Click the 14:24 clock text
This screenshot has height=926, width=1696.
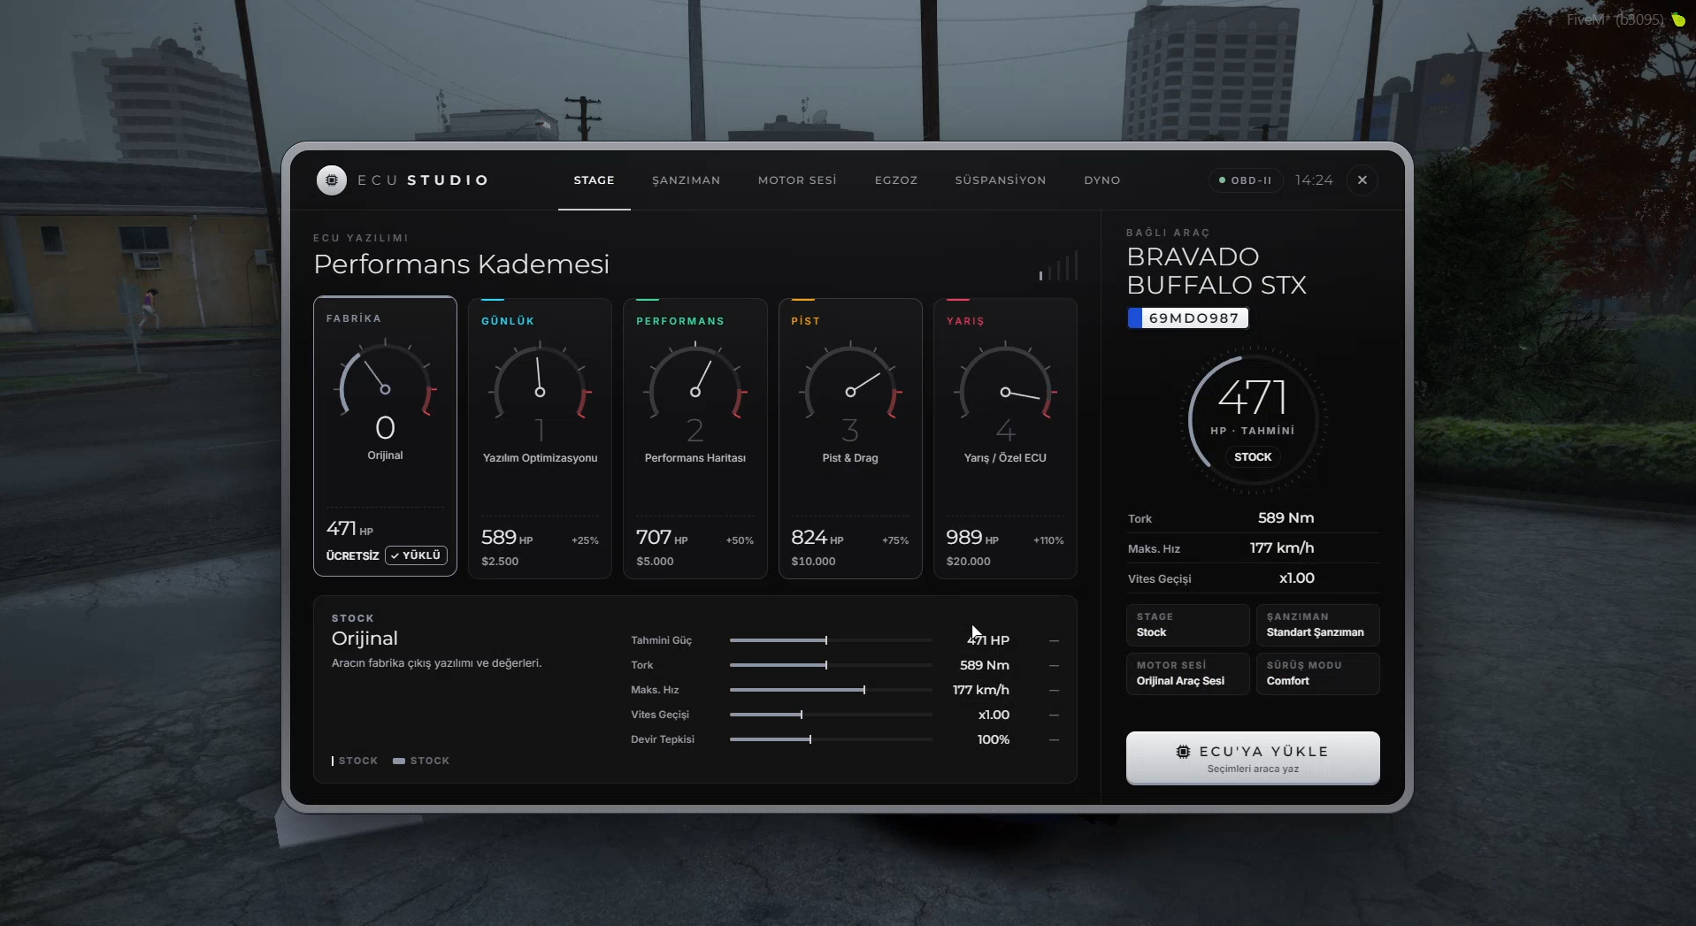pos(1314,180)
